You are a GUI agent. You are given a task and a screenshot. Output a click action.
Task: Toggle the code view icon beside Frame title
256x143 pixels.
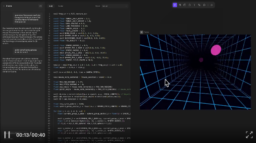41,6
